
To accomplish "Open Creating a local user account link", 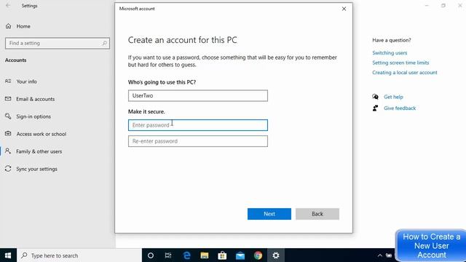I will point(405,73).
